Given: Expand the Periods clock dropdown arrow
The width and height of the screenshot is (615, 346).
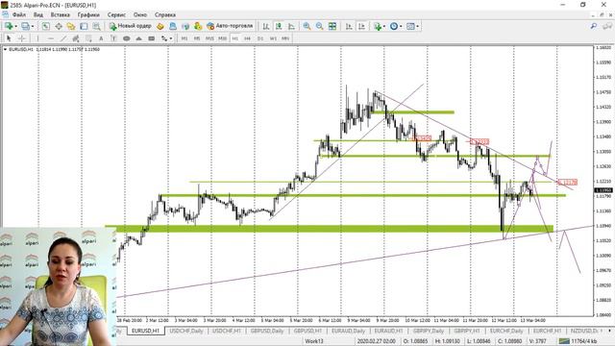Looking at the screenshot, I should pos(401,26).
